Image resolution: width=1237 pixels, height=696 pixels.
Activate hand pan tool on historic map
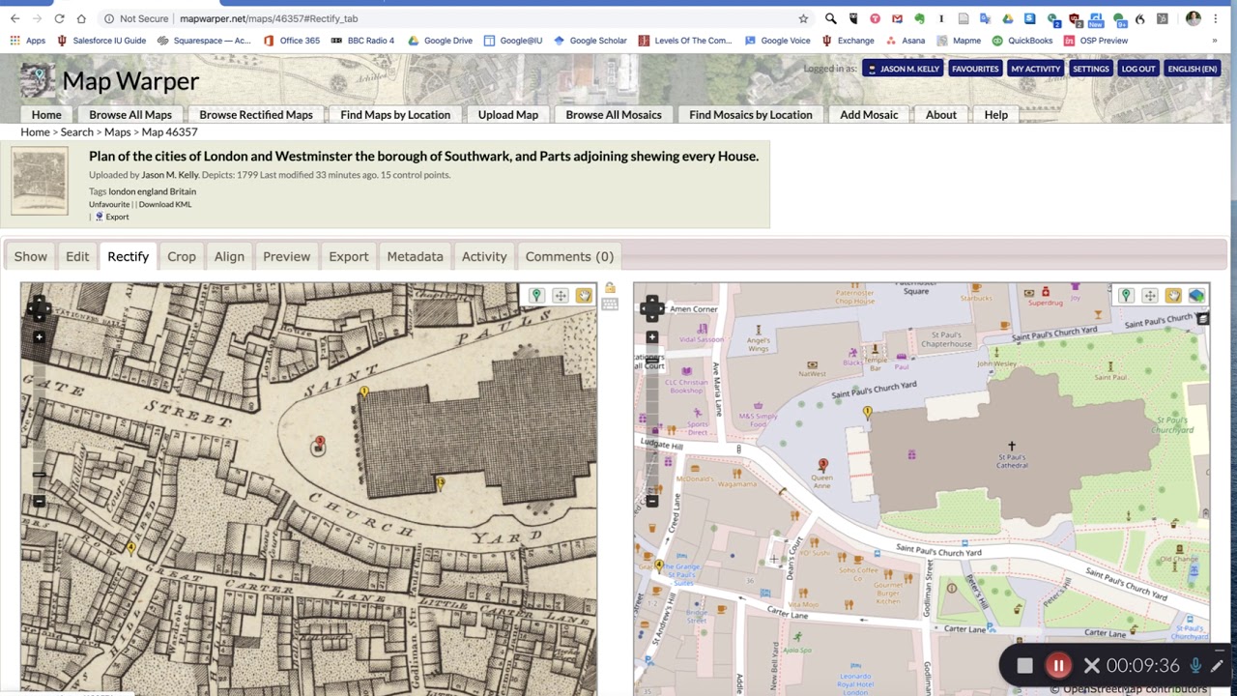click(584, 296)
